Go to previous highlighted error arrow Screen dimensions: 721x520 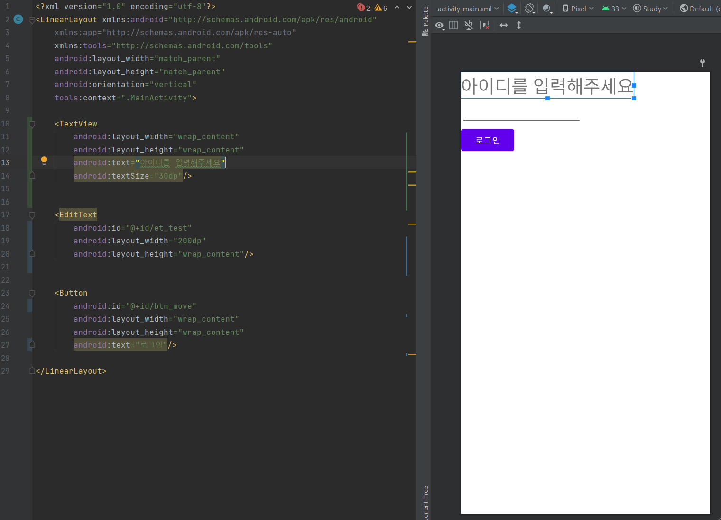pos(397,8)
